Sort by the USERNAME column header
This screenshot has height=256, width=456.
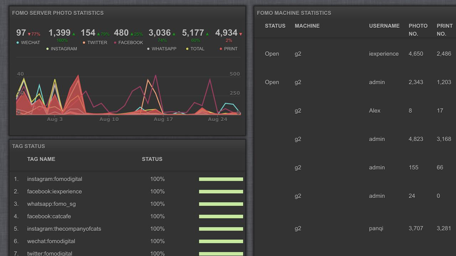[384, 26]
